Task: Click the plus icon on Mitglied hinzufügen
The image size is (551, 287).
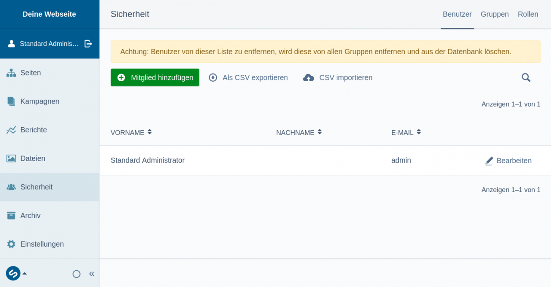Action: [x=121, y=77]
